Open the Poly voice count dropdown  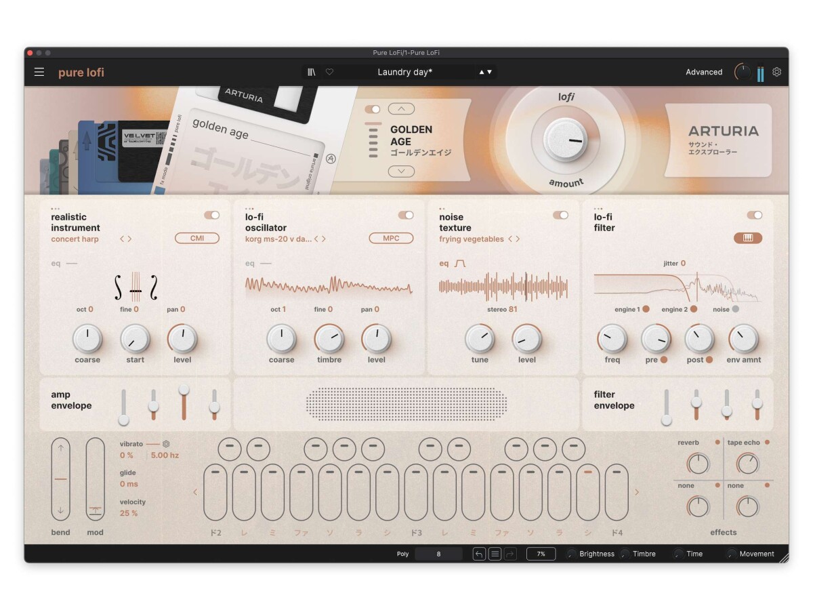click(438, 554)
